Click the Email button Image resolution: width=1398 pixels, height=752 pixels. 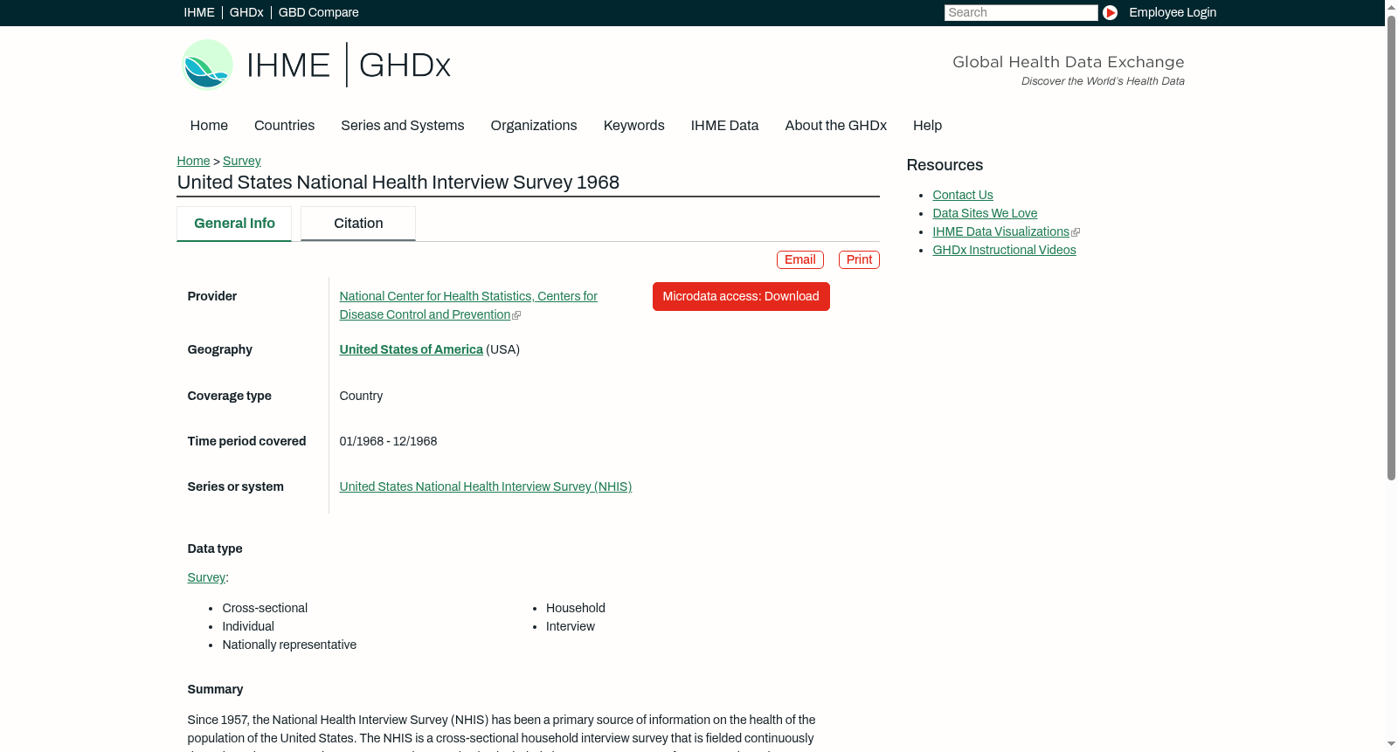[x=800, y=259]
